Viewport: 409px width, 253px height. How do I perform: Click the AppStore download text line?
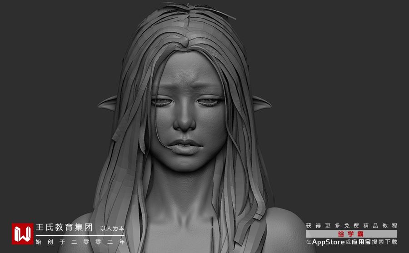pos(351,242)
